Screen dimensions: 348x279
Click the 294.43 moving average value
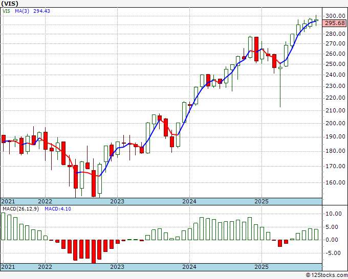[41, 11]
